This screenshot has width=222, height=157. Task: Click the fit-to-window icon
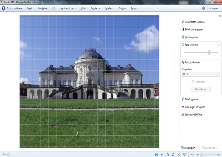[193, 154]
